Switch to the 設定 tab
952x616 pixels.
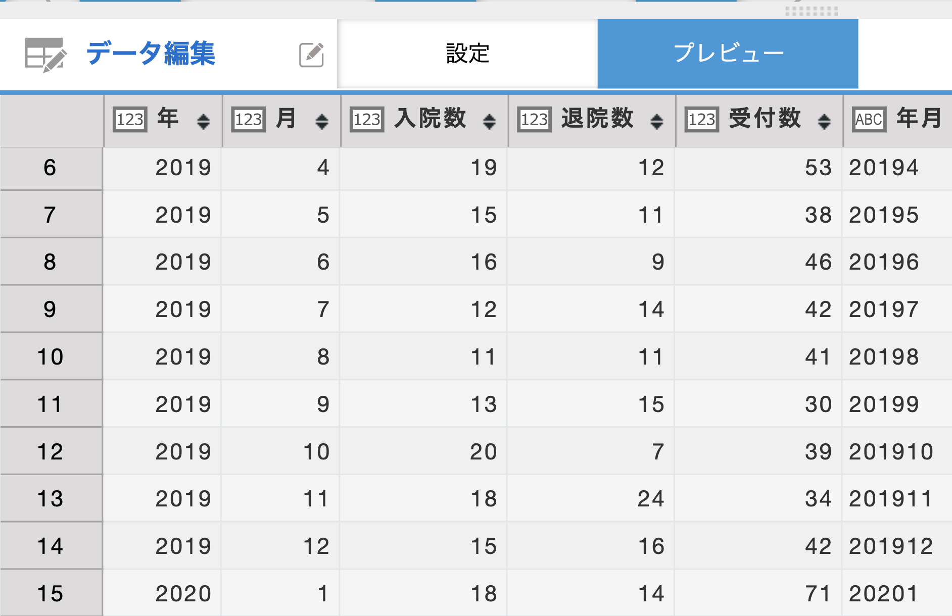(x=467, y=54)
